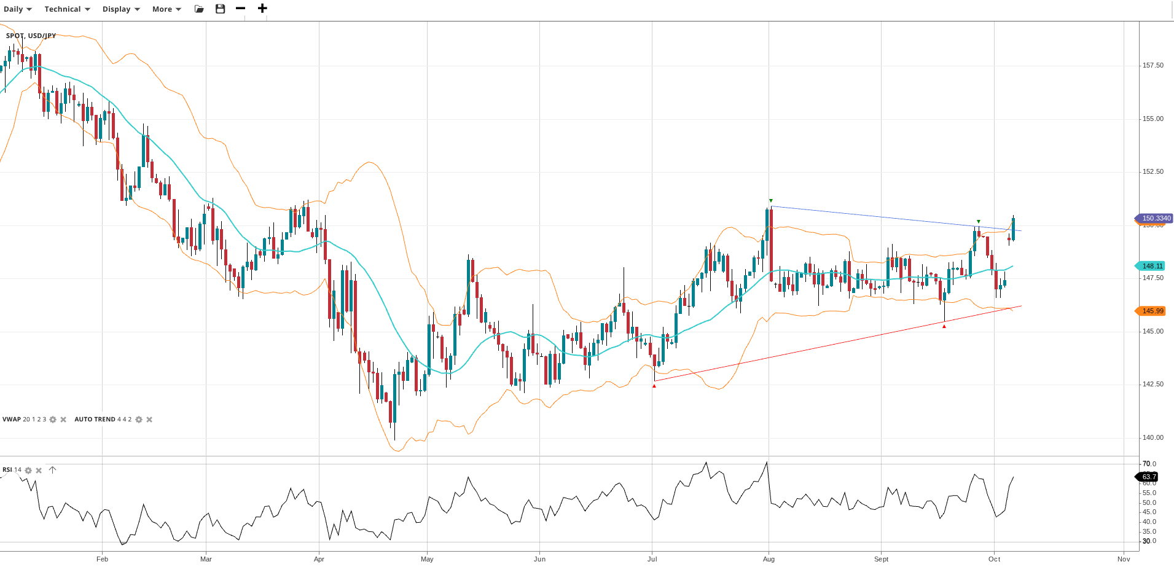Screen dimensions: 1174x567
Task: Click the 150.3340 current price label
Action: click(1156, 218)
